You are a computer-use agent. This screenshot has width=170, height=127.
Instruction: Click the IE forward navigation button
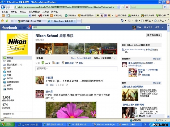click(x=7, y=7)
